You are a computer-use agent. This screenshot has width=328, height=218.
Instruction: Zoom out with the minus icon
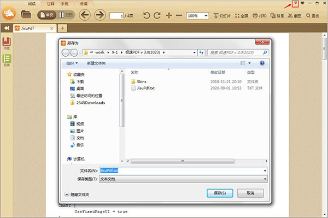(x=179, y=15)
